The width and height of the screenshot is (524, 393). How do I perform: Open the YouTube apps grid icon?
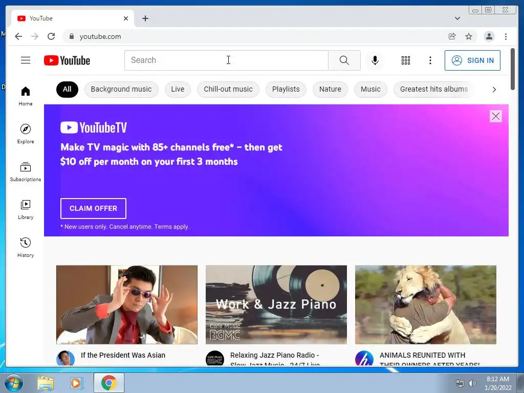coord(406,60)
